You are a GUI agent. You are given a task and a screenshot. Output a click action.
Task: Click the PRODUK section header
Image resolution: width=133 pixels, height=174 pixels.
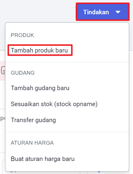(22, 35)
